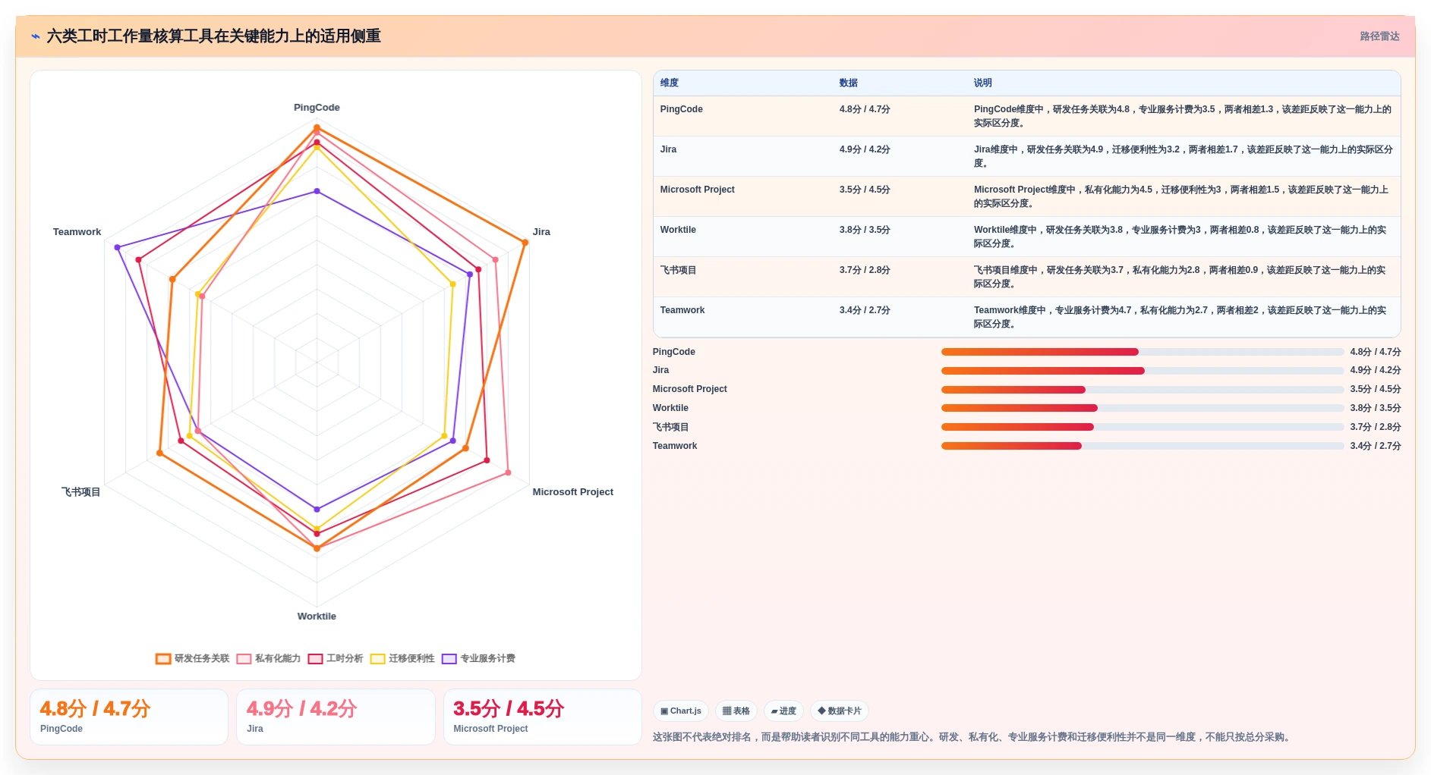Open the Jira 4.9分 / 4.2分 data card

click(x=336, y=717)
